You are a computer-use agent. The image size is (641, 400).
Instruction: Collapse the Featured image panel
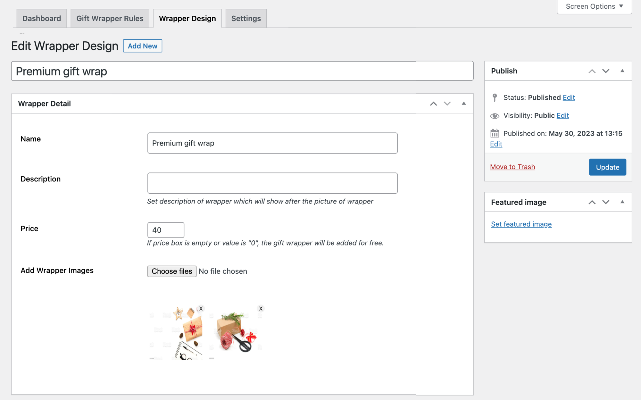point(622,202)
